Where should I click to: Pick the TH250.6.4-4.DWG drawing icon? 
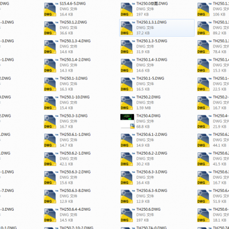[x=50, y=215]
